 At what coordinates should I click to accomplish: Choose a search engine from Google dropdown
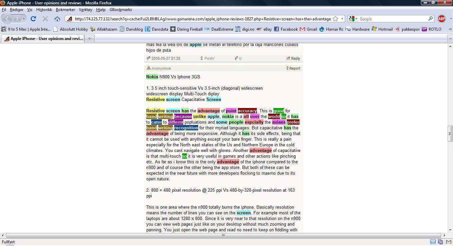click(x=353, y=19)
